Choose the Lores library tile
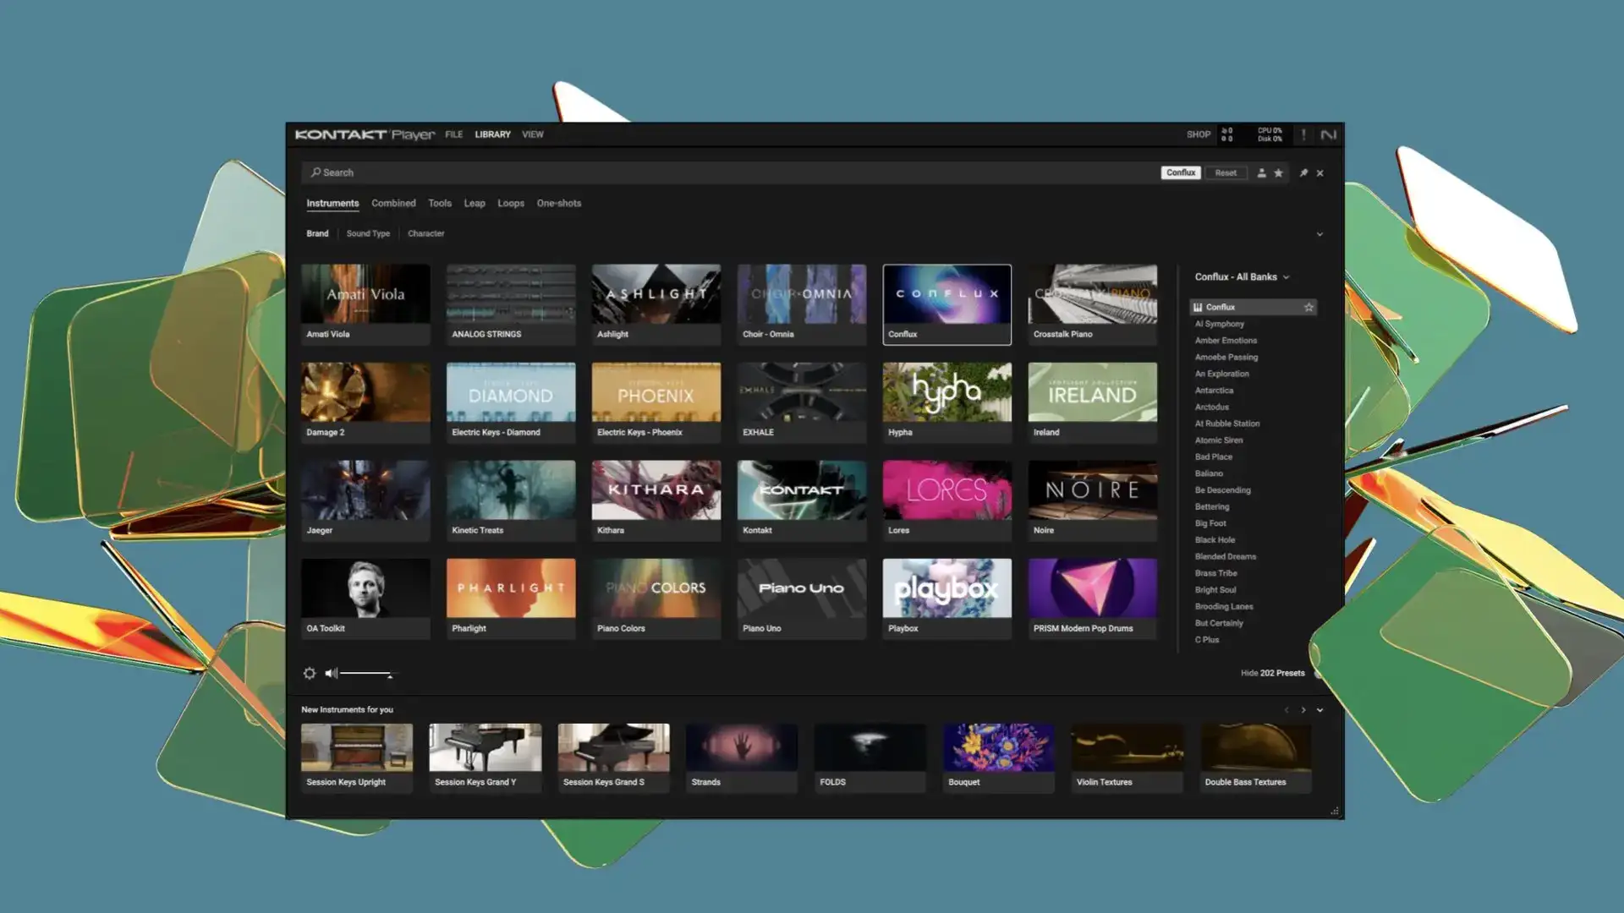Image resolution: width=1624 pixels, height=913 pixels. coord(947,500)
